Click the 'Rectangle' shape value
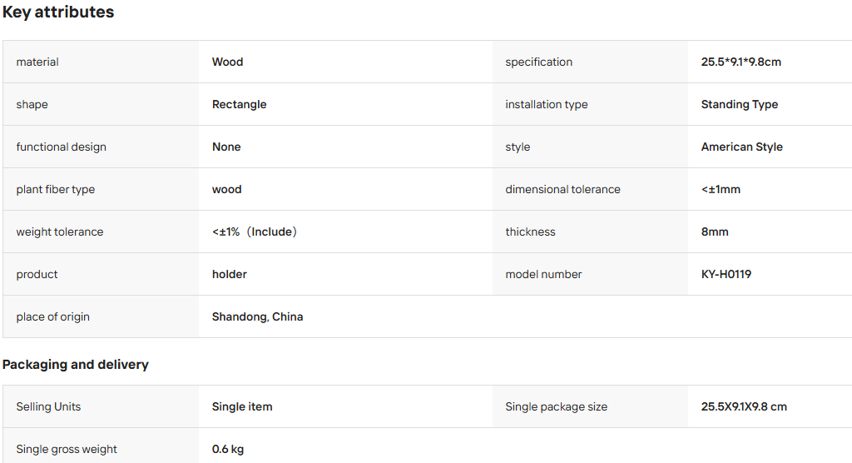This screenshot has height=463, width=852. point(239,104)
